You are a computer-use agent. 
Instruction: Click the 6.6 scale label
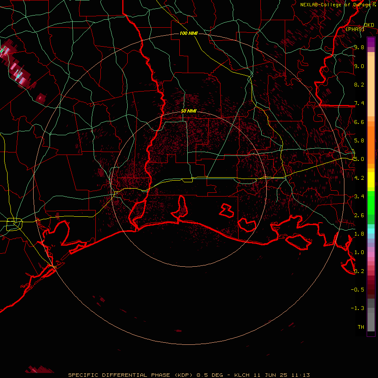click(x=359, y=122)
